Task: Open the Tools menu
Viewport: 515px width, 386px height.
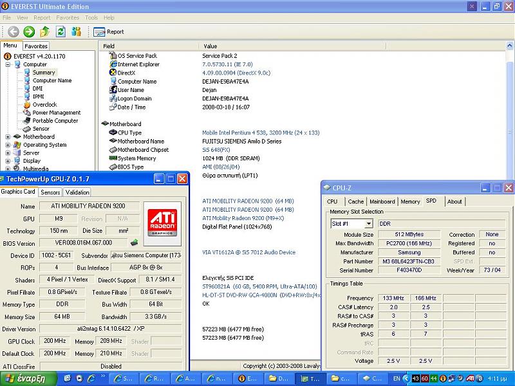Action: coord(91,18)
